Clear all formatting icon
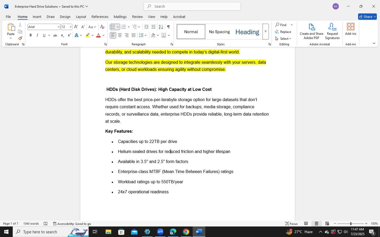Viewport: 380px width, 237px height. pyautogui.click(x=102, y=27)
